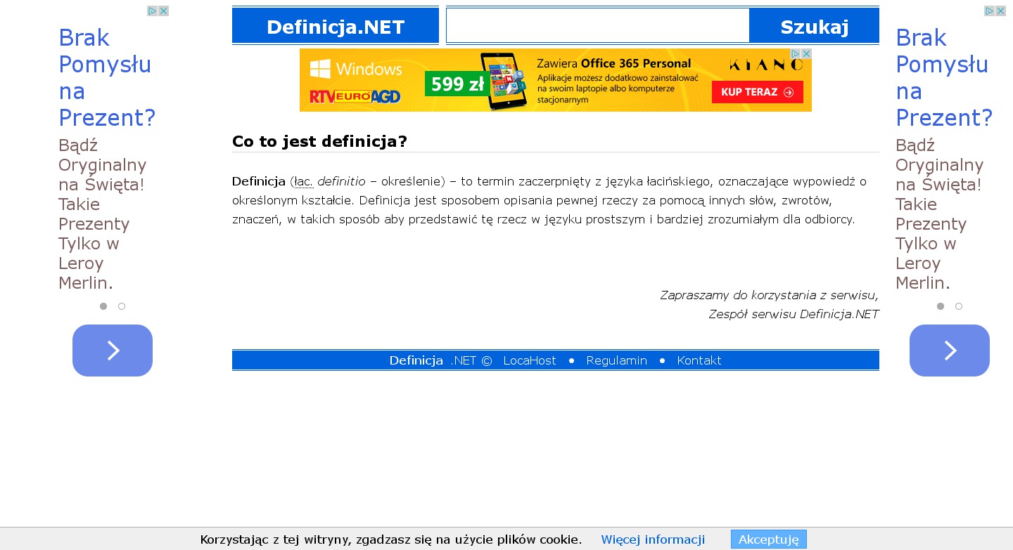Close the Windows banner ad

tap(806, 54)
